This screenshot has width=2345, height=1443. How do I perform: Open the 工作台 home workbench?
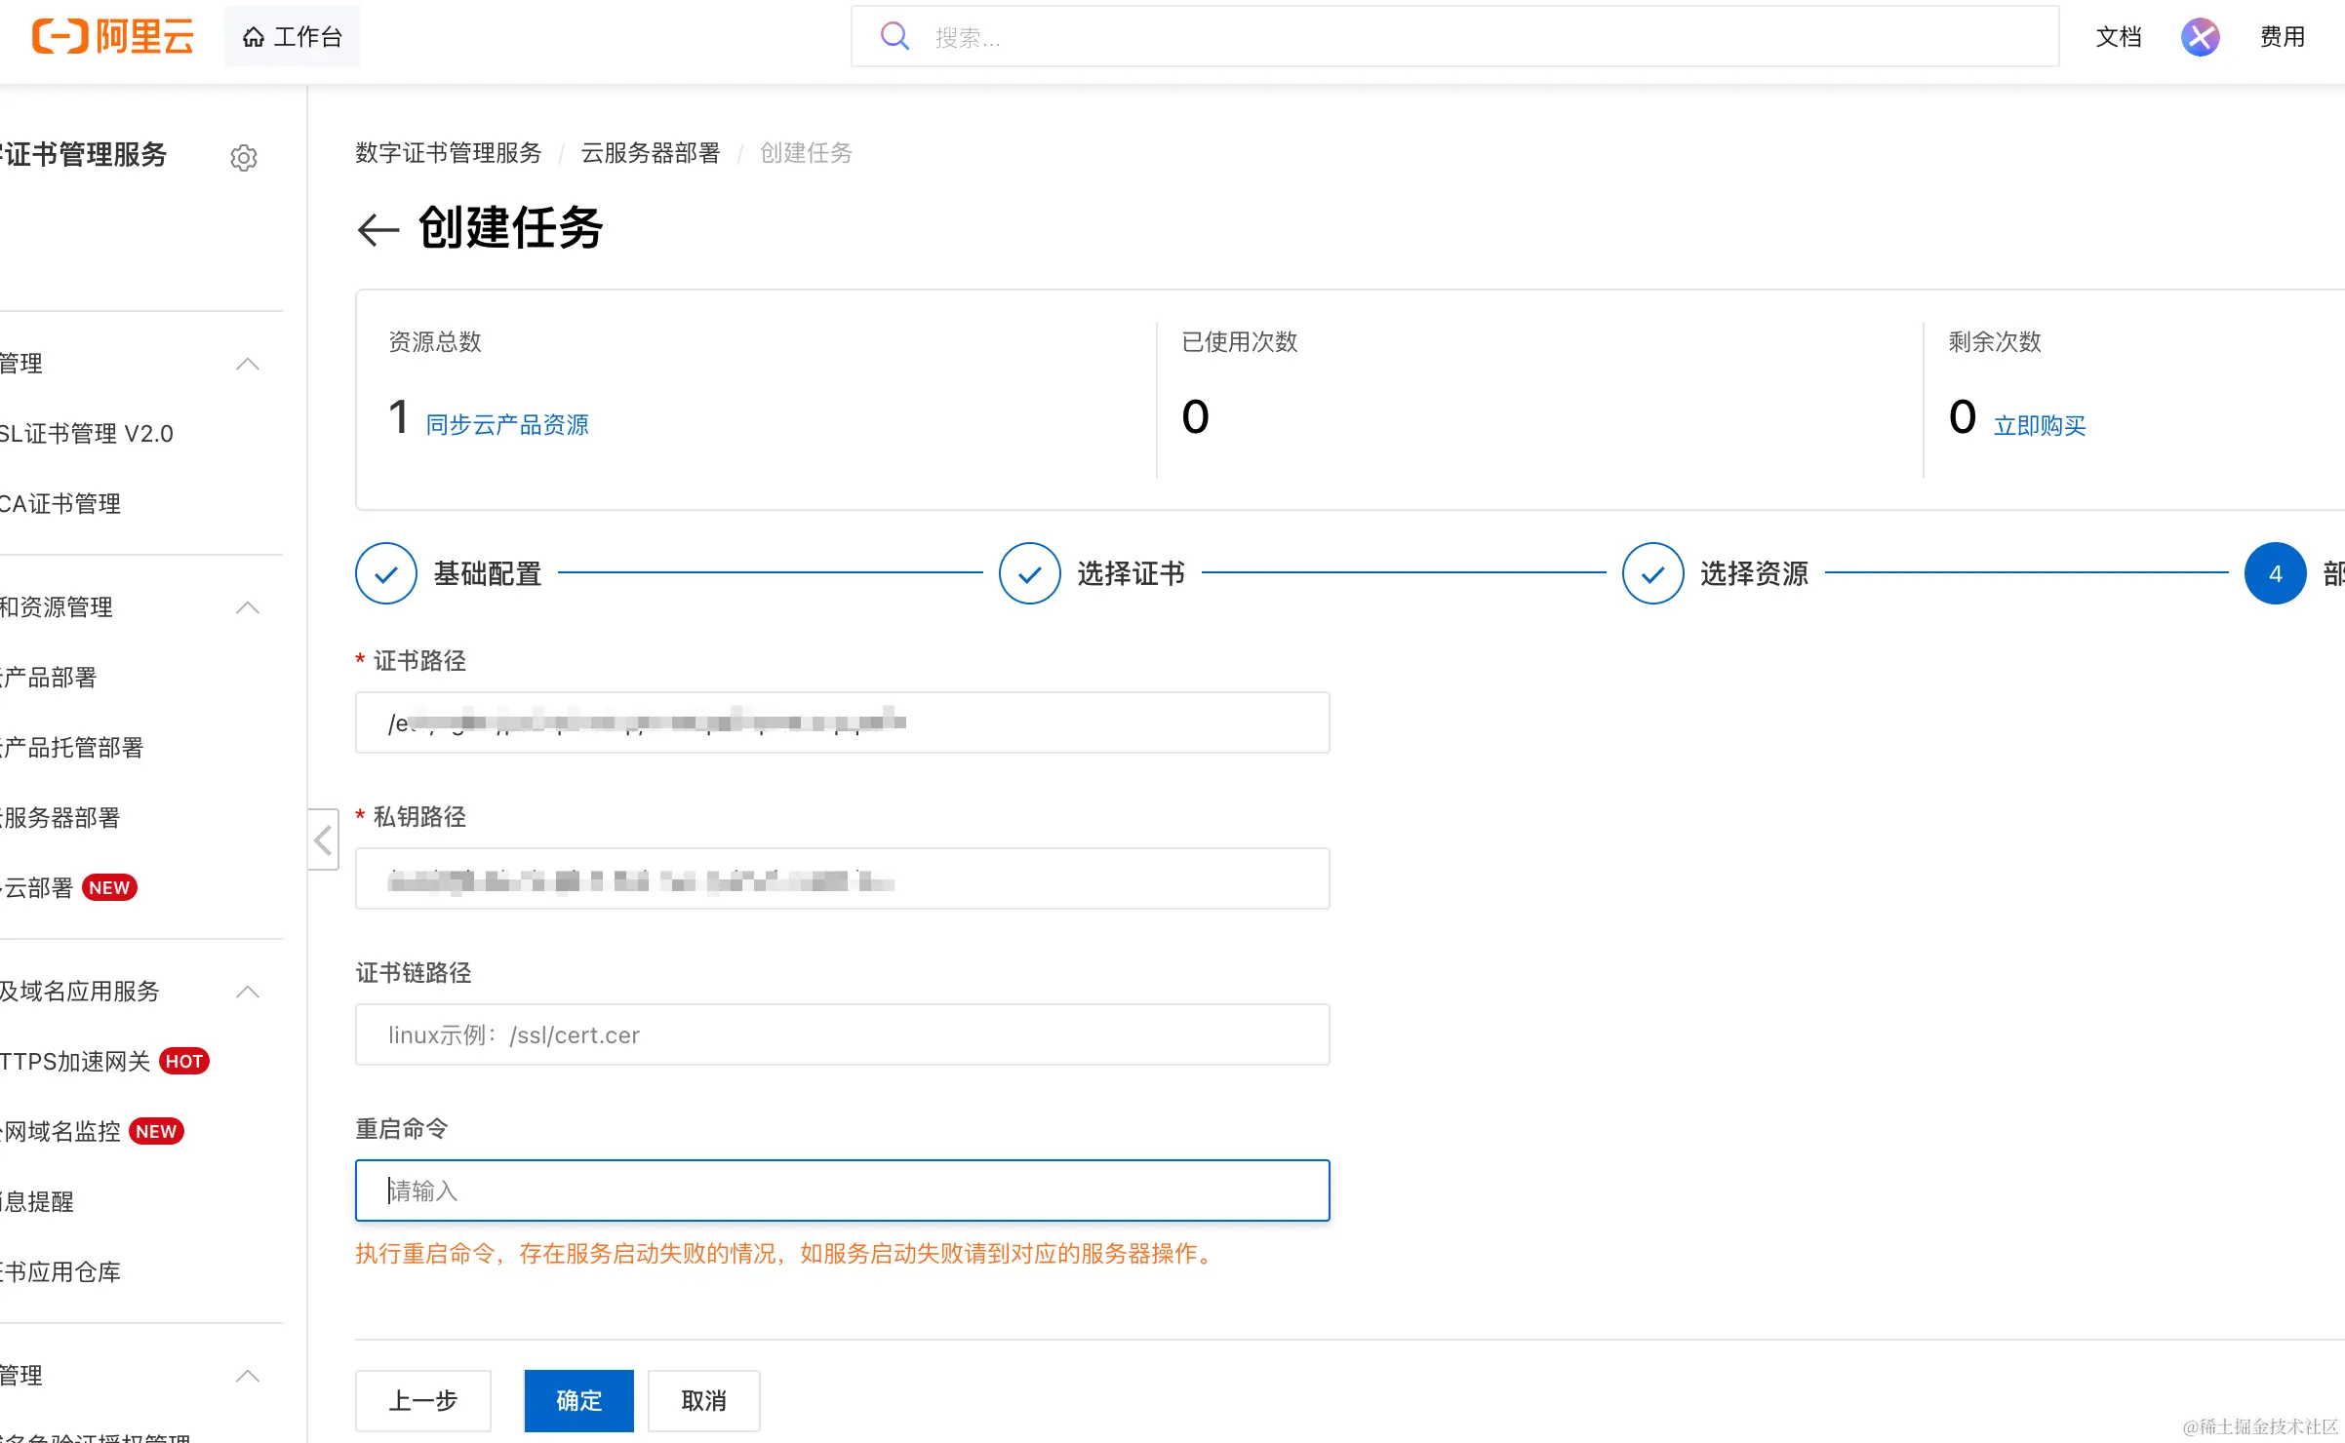[293, 37]
